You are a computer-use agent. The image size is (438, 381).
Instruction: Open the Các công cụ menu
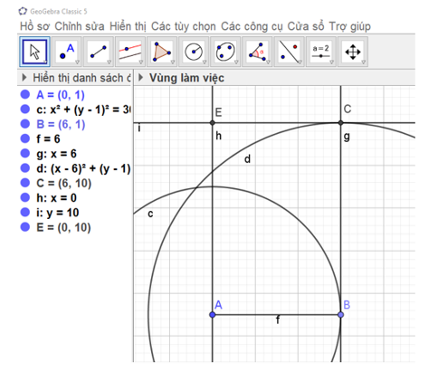(x=252, y=26)
